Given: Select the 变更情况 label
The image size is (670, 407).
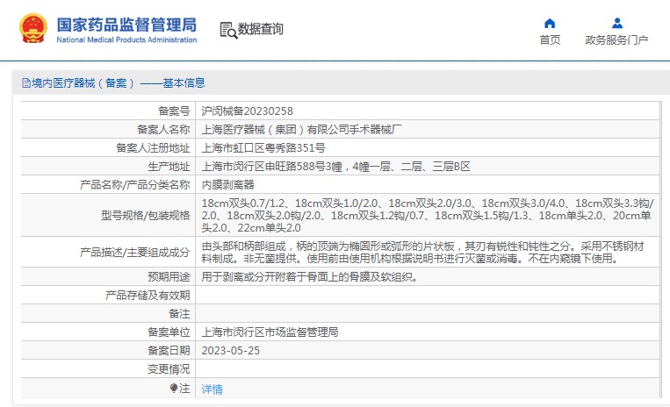Looking at the screenshot, I should pyautogui.click(x=169, y=369).
